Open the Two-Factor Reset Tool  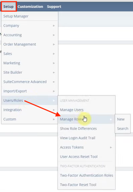86,185
